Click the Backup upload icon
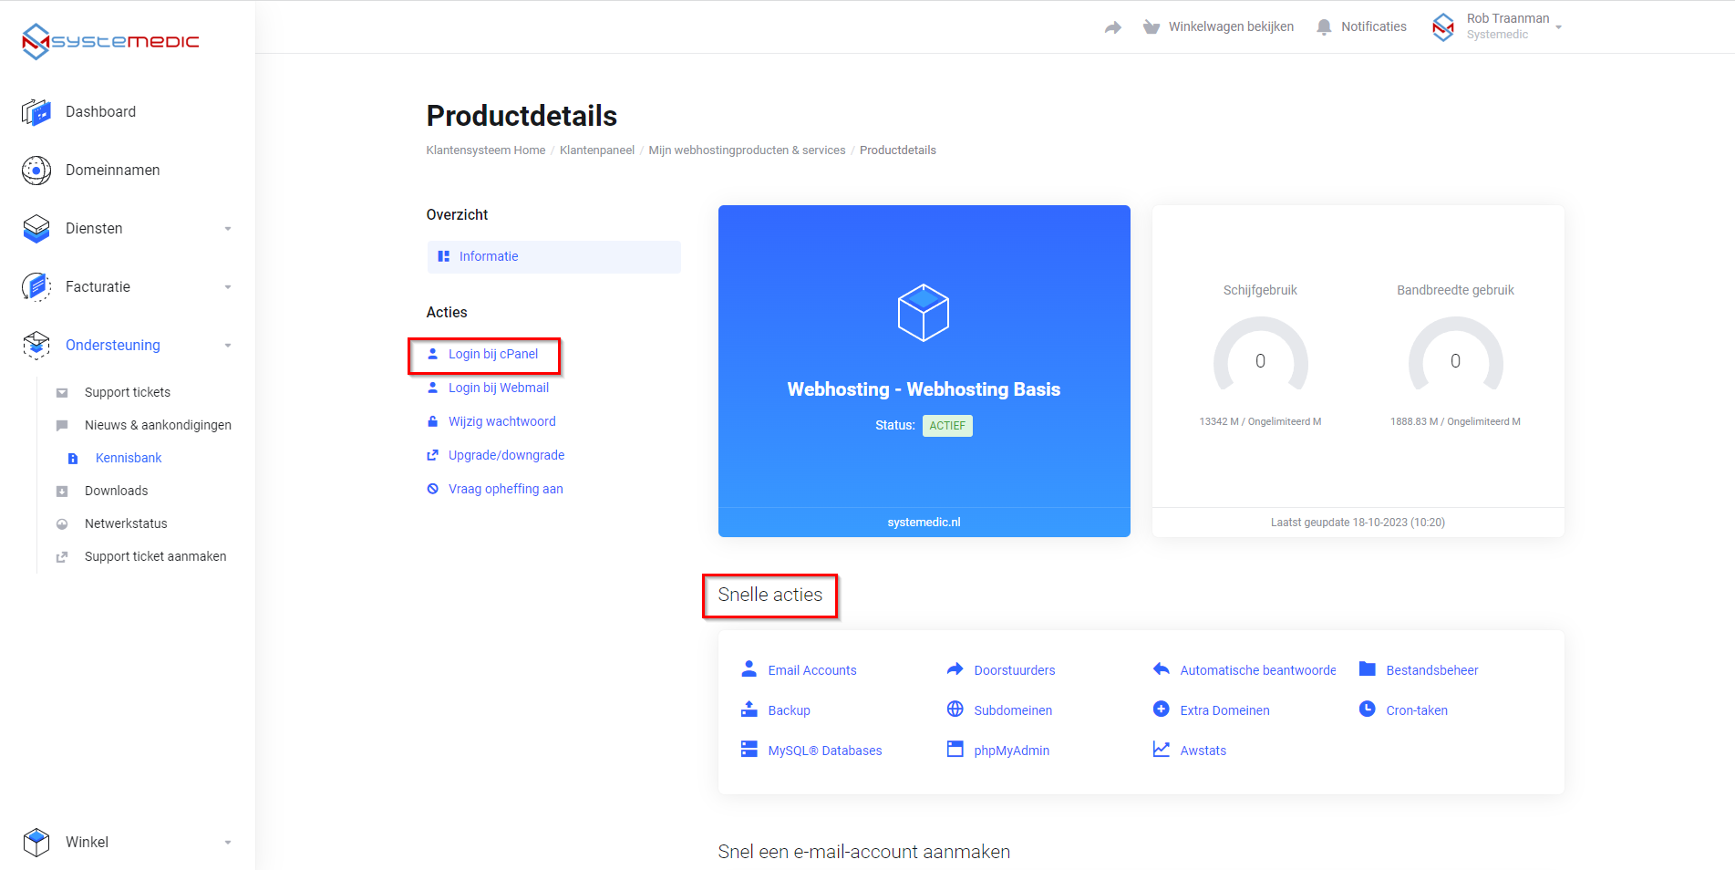The image size is (1735, 870). pos(749,709)
